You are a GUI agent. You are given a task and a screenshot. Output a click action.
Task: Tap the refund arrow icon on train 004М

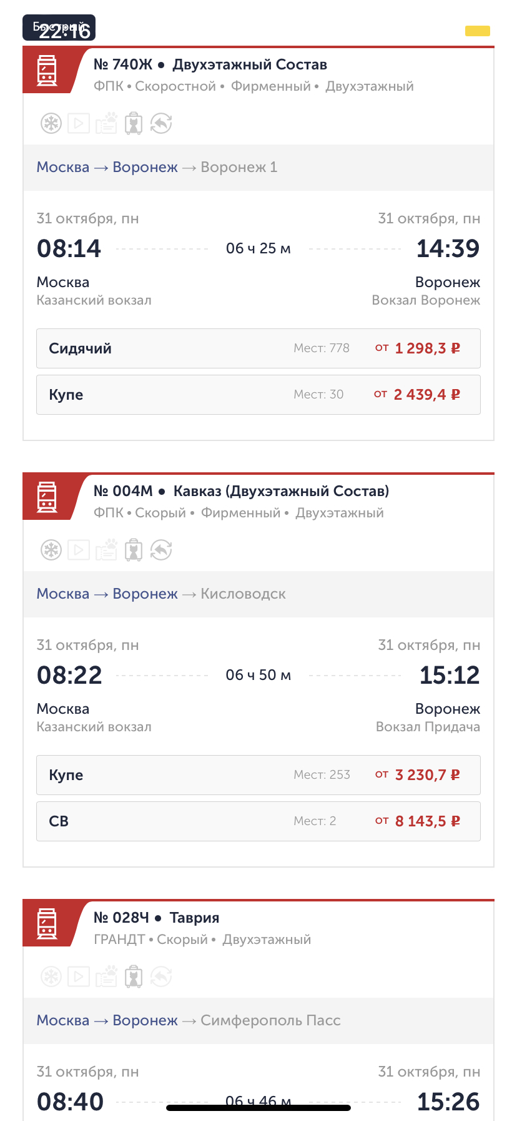click(161, 550)
